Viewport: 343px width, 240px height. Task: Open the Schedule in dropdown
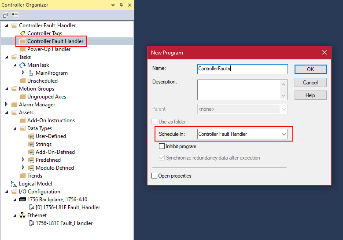pyautogui.click(x=284, y=134)
